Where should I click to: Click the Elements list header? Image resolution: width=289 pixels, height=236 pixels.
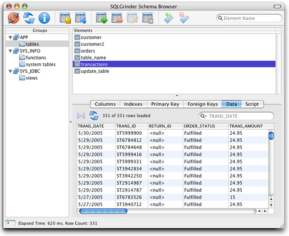coord(174,30)
